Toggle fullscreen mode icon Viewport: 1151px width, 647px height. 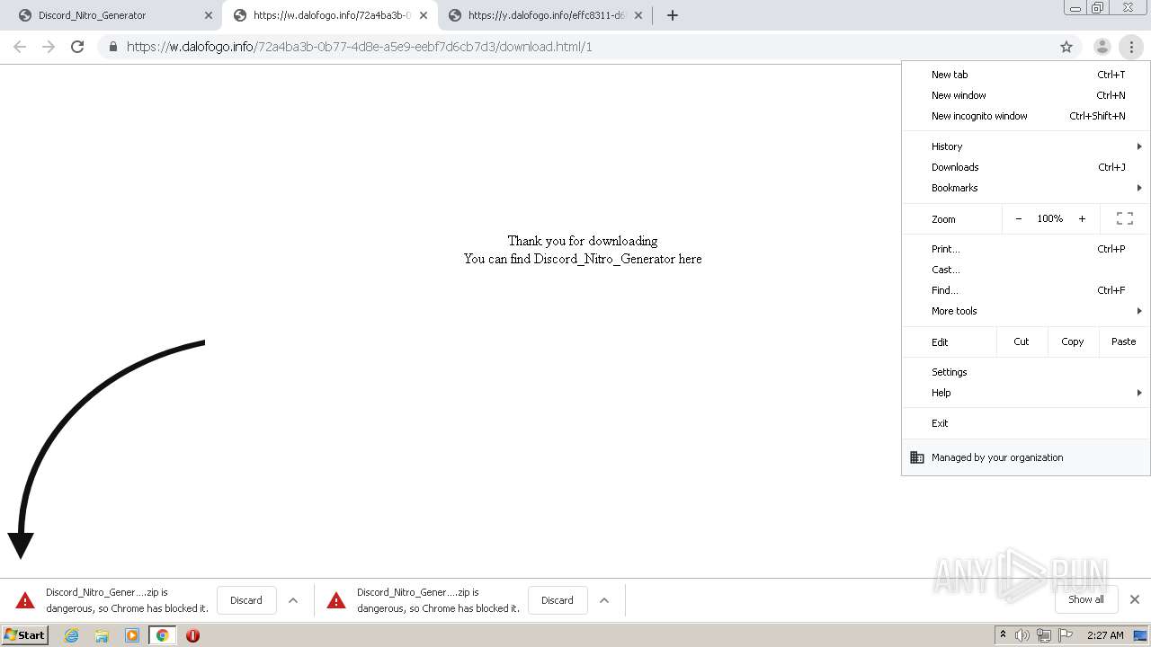pos(1124,218)
